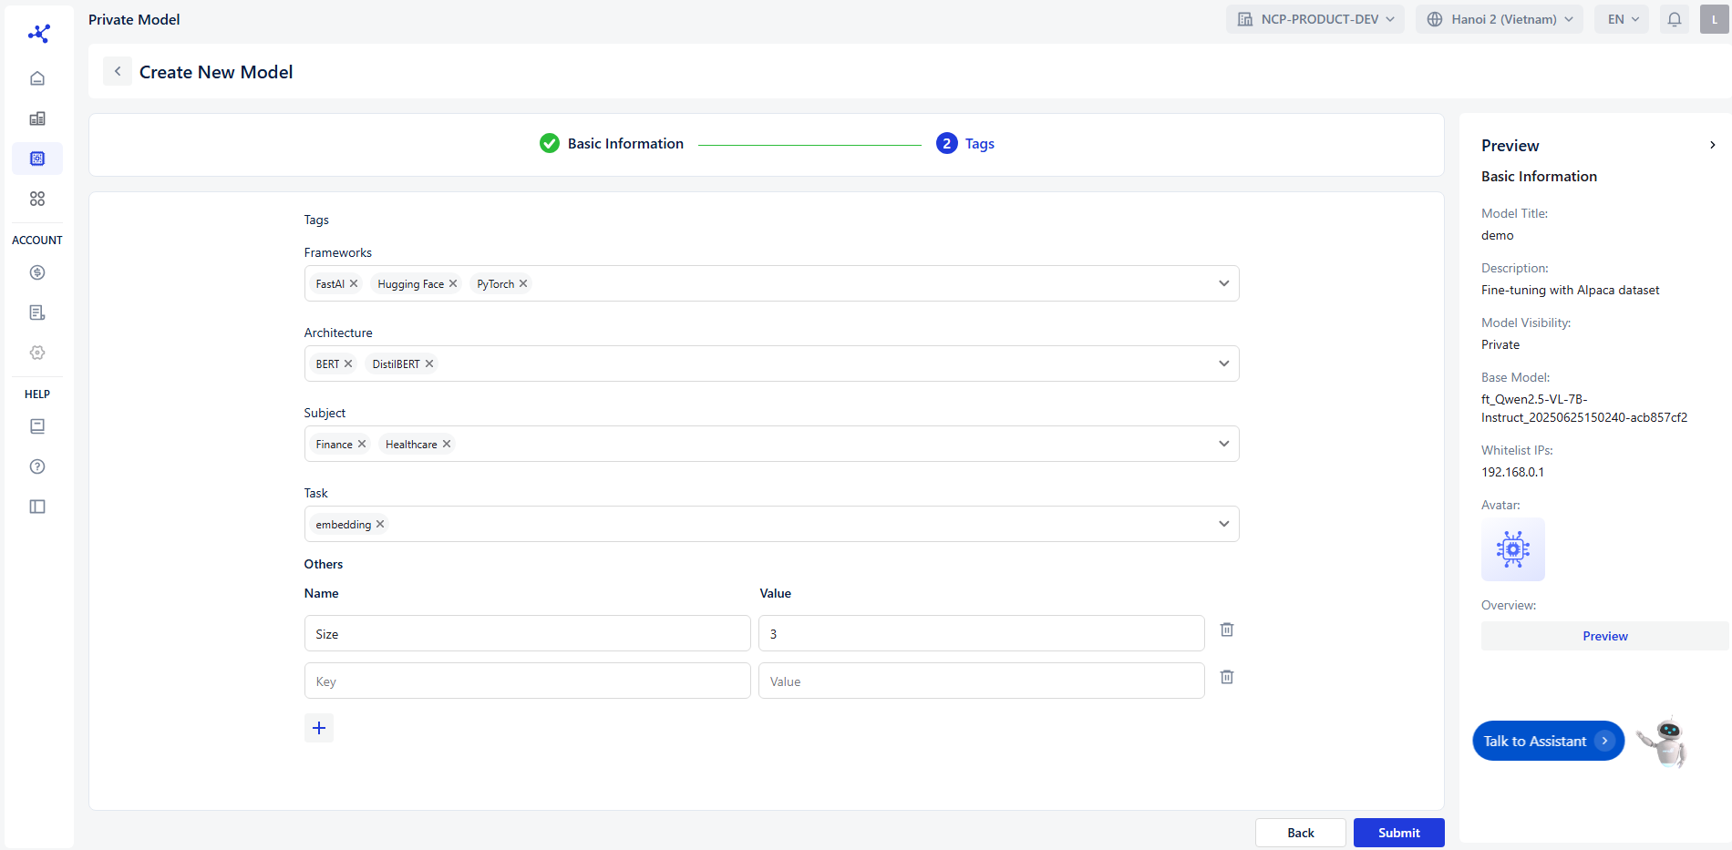Click the notification bell icon
1732x850 pixels.
click(1675, 19)
